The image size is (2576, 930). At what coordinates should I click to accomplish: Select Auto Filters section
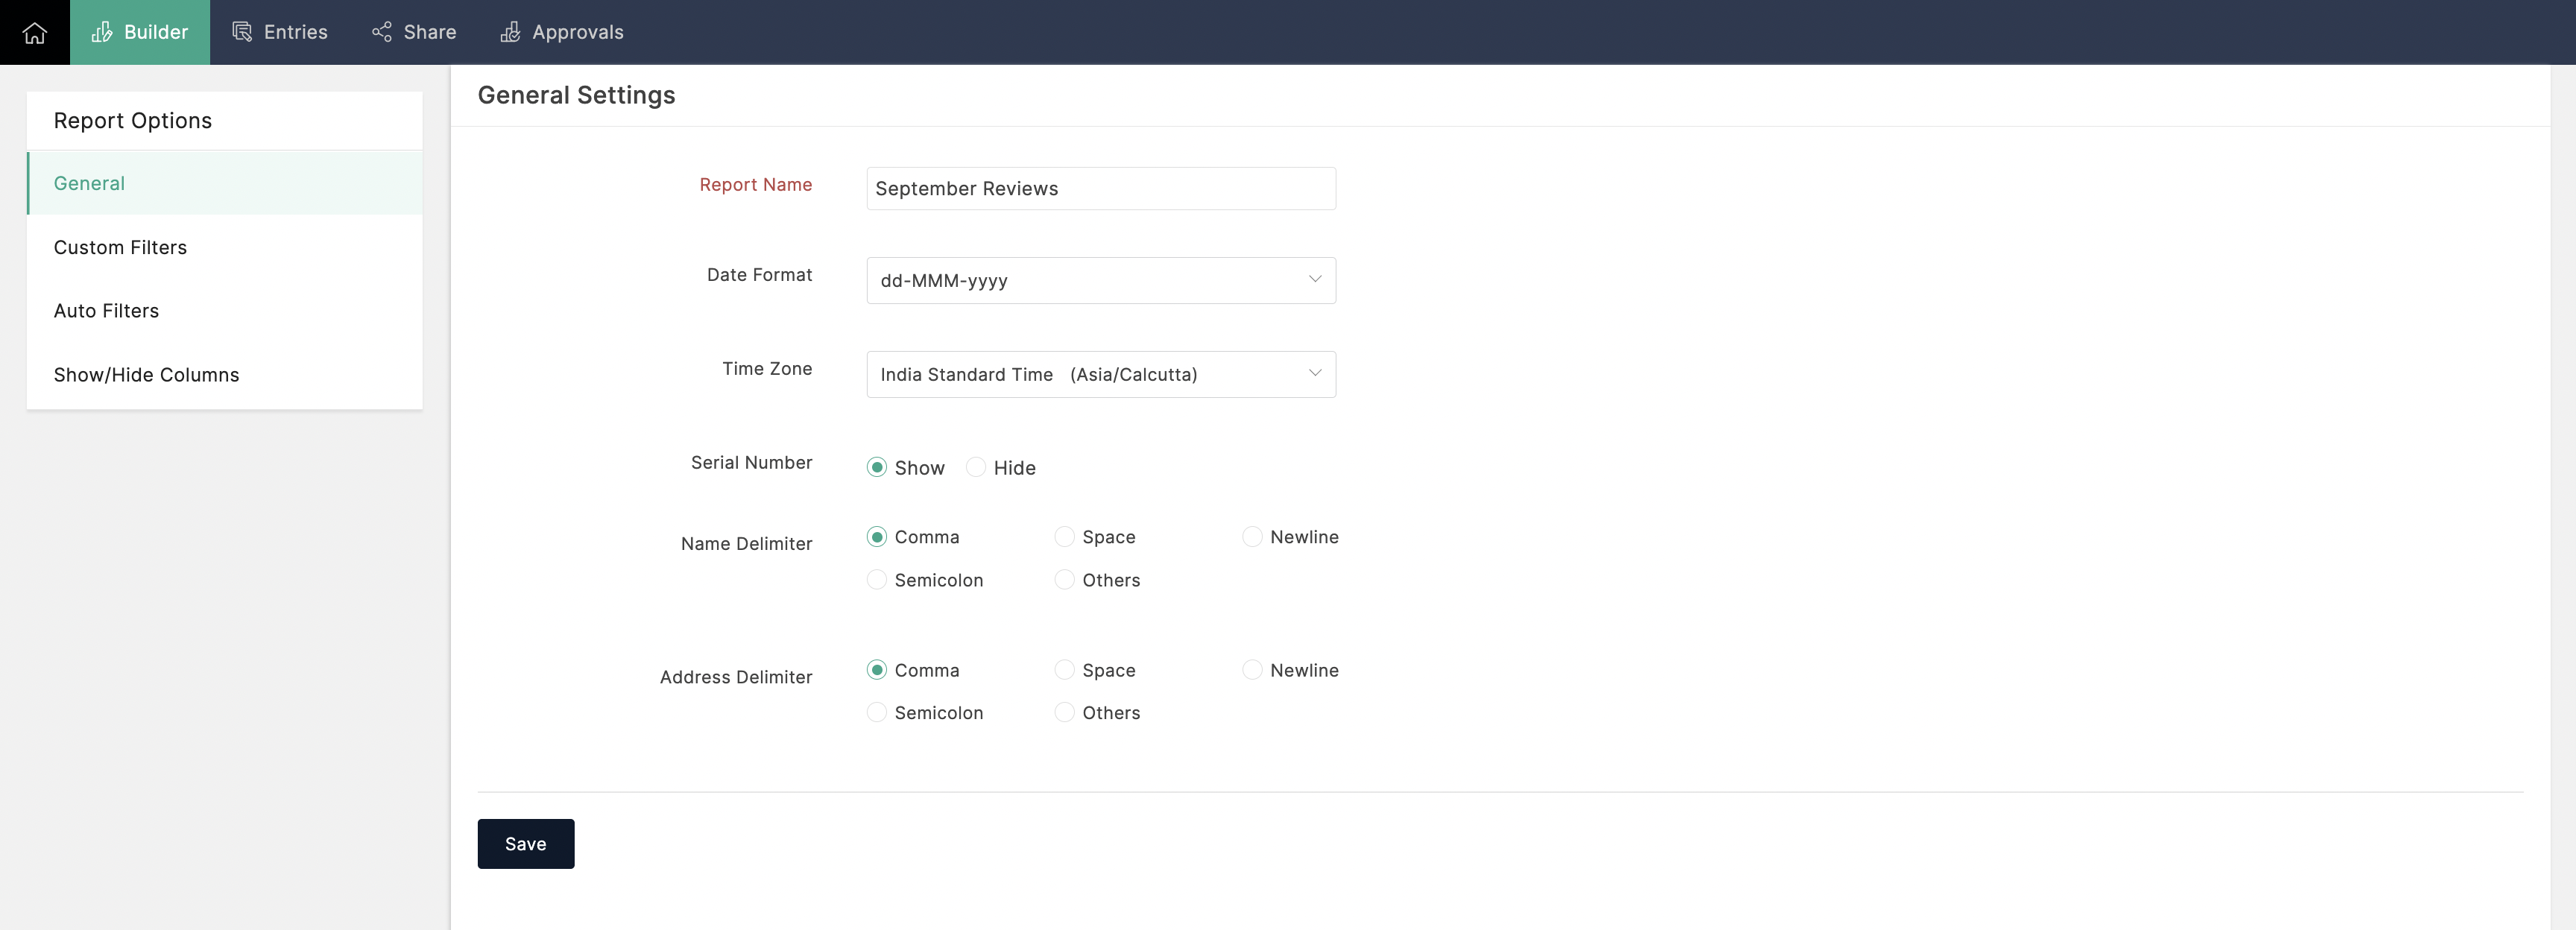[x=105, y=311]
